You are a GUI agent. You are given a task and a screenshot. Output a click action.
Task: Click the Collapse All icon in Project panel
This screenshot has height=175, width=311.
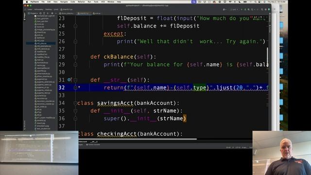coord(48,13)
